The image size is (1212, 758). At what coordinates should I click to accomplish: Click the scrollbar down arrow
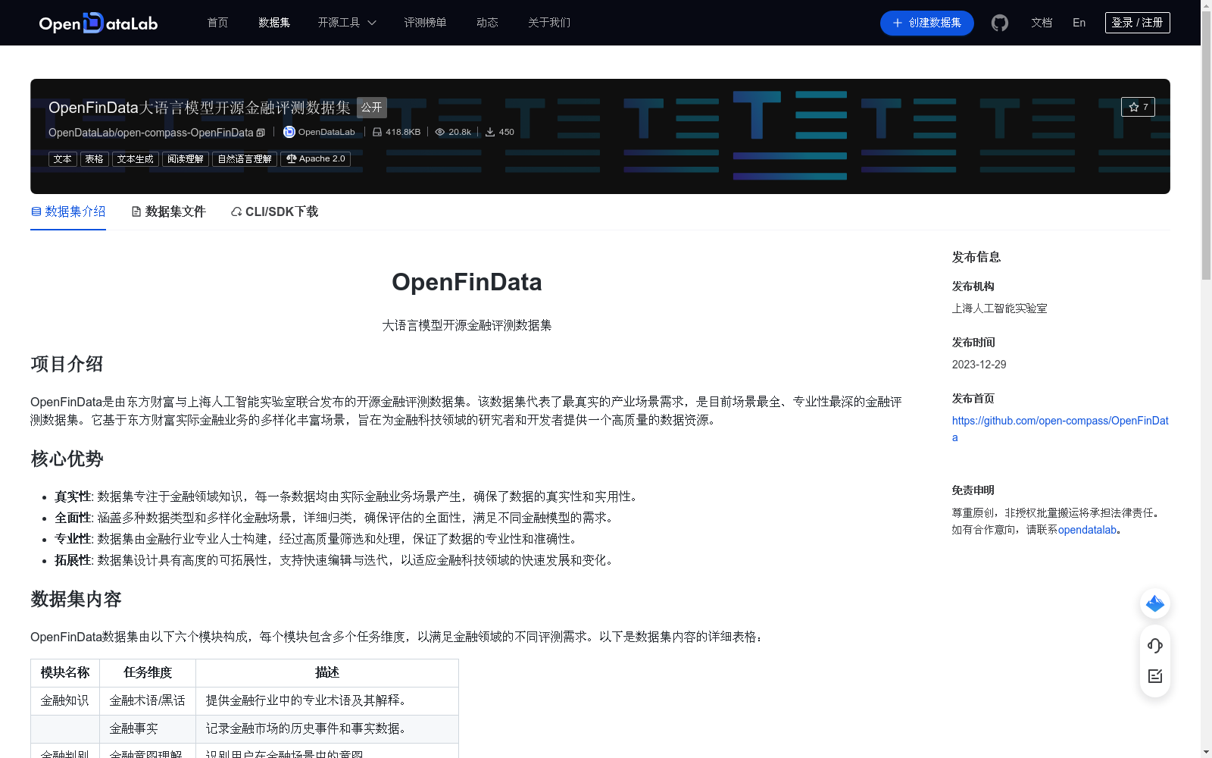1206,752
